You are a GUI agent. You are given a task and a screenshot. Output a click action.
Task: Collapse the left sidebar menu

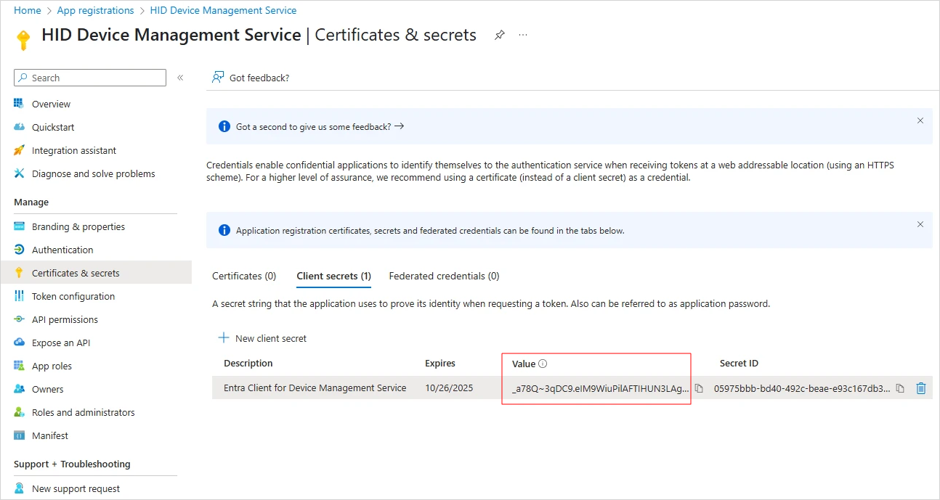click(x=180, y=78)
